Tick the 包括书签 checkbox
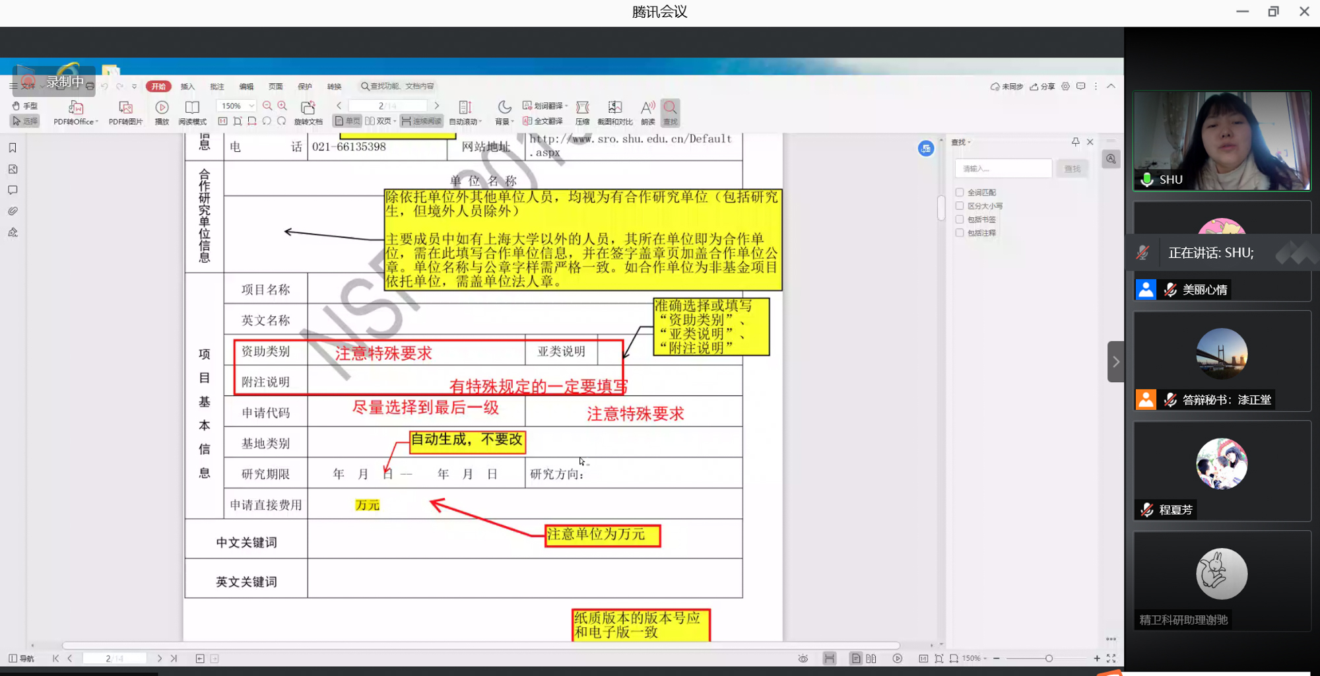Viewport: 1320px width, 676px height. [x=960, y=219]
